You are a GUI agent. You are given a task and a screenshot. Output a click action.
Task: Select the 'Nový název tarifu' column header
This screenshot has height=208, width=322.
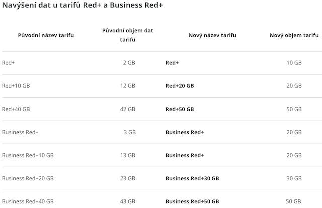(x=212, y=35)
